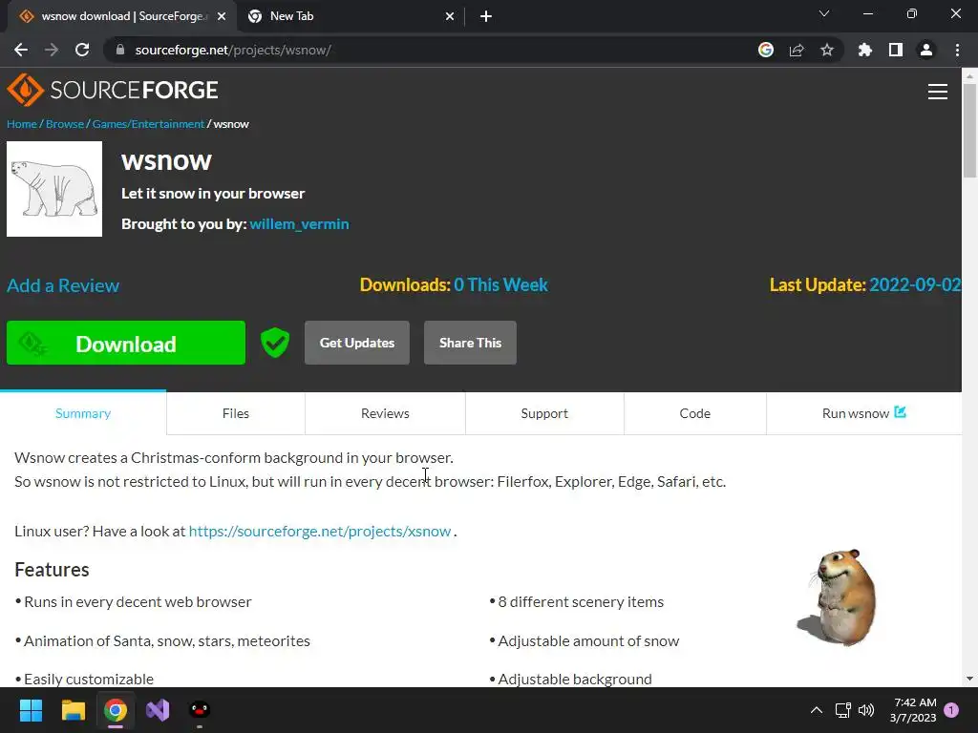
Task: Click the Browse breadcrumb link
Action: pos(65,124)
